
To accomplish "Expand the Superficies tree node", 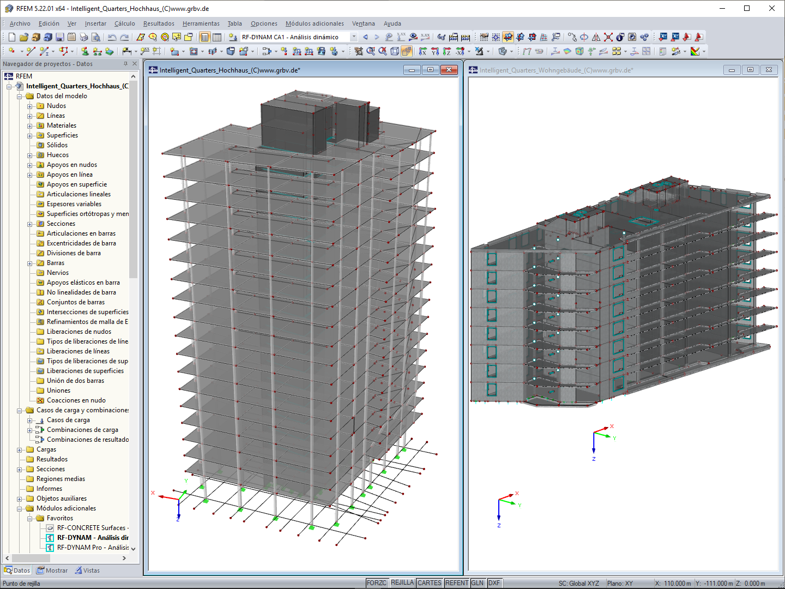I will coord(30,136).
